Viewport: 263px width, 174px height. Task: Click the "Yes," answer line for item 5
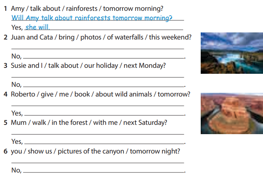click(x=104, y=142)
